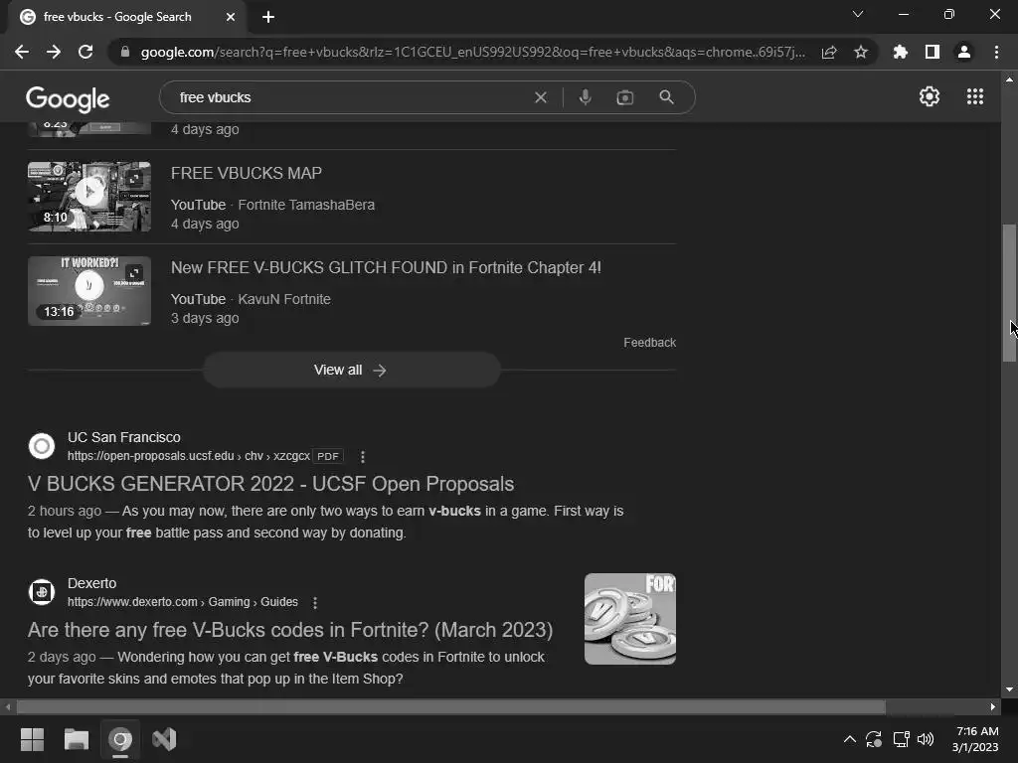1018x763 pixels.
Task: Click the scroll up arrow
Action: click(1009, 79)
